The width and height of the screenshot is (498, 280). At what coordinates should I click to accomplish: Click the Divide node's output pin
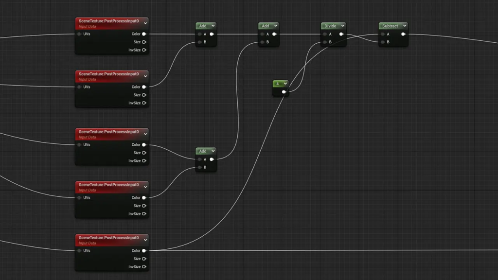pyautogui.click(x=341, y=34)
